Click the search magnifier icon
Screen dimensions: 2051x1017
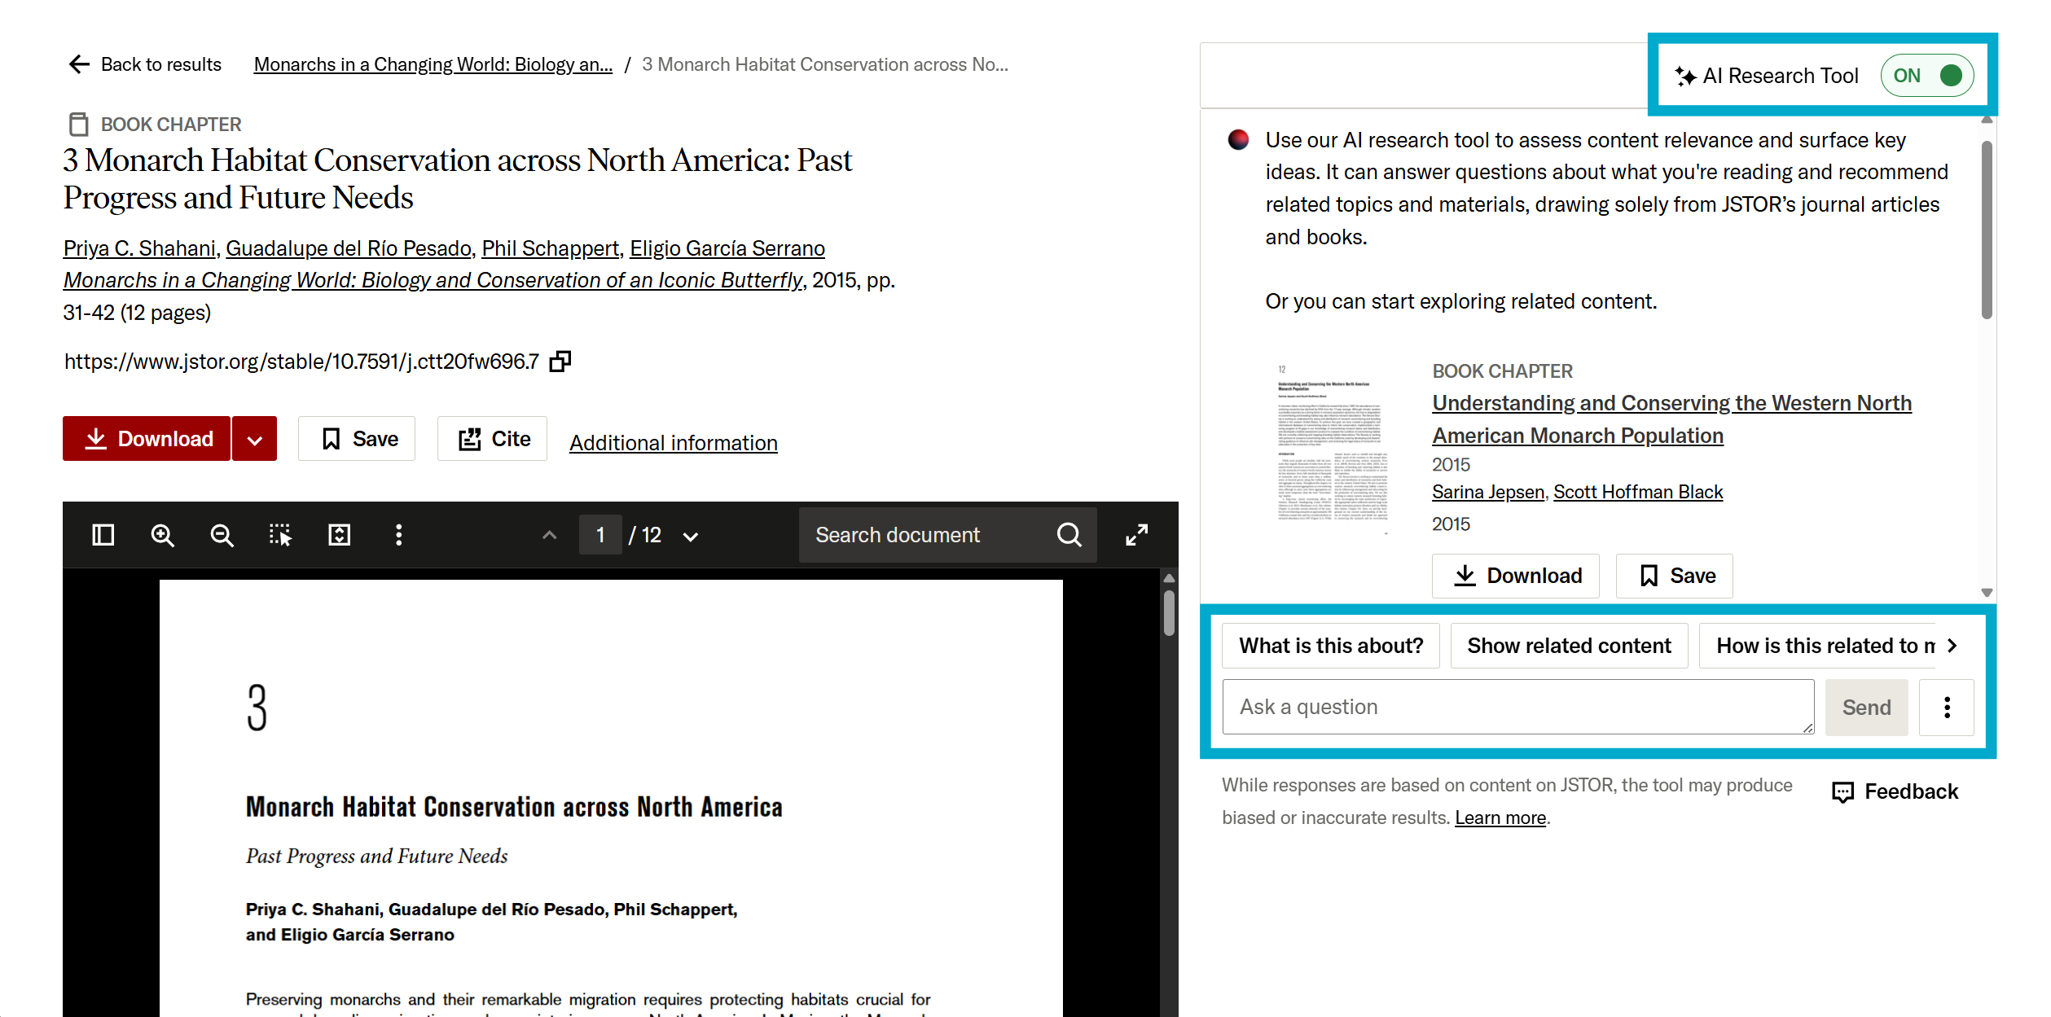point(1069,535)
